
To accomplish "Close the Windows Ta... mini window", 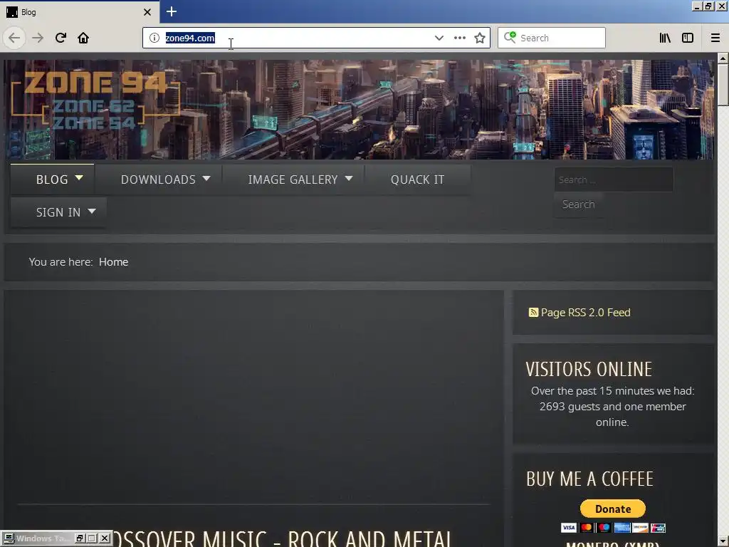I will (105, 538).
